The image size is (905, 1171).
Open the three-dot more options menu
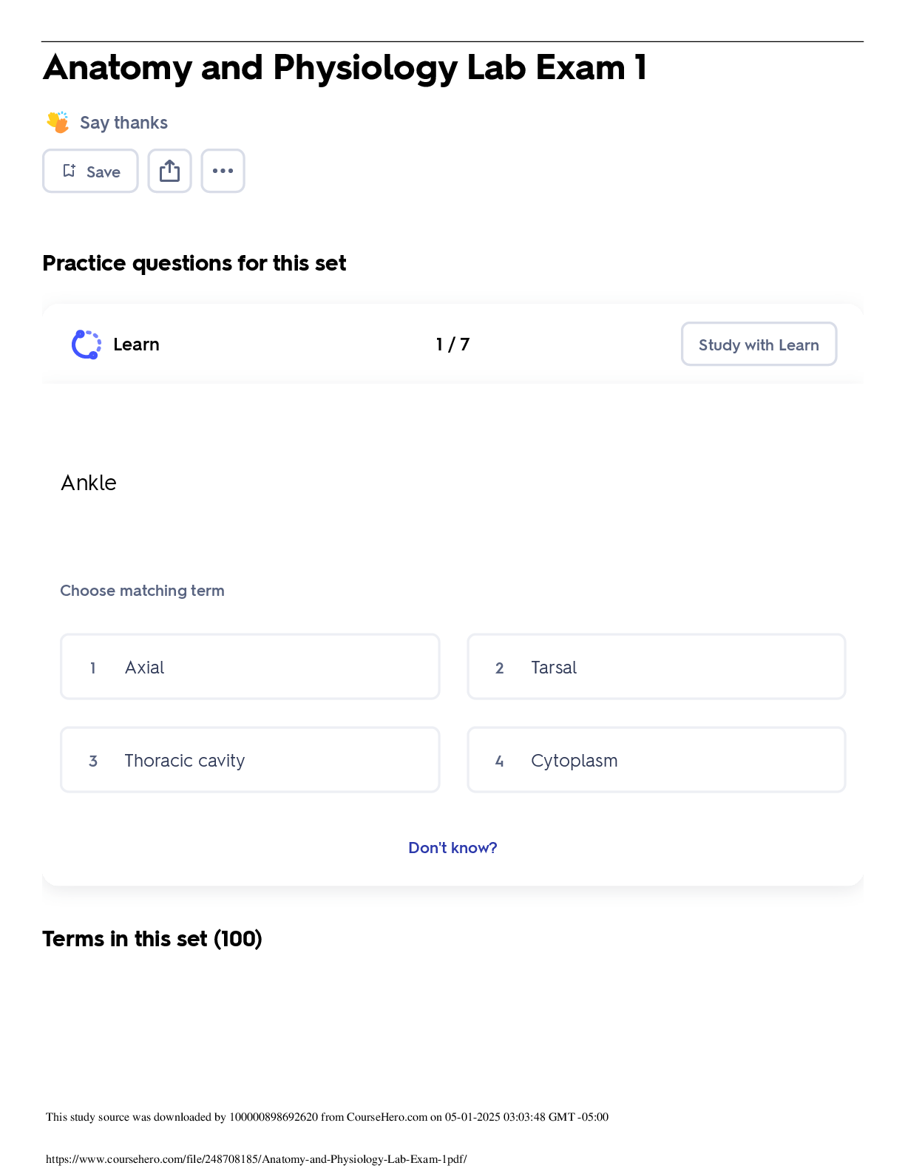pos(223,172)
